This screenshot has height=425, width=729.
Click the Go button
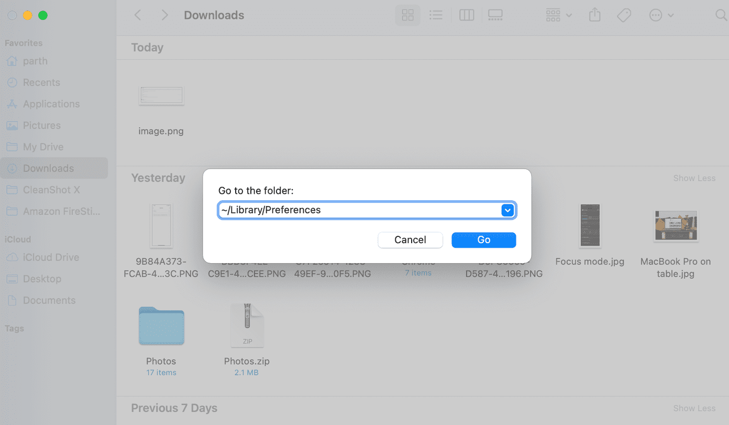[484, 240]
